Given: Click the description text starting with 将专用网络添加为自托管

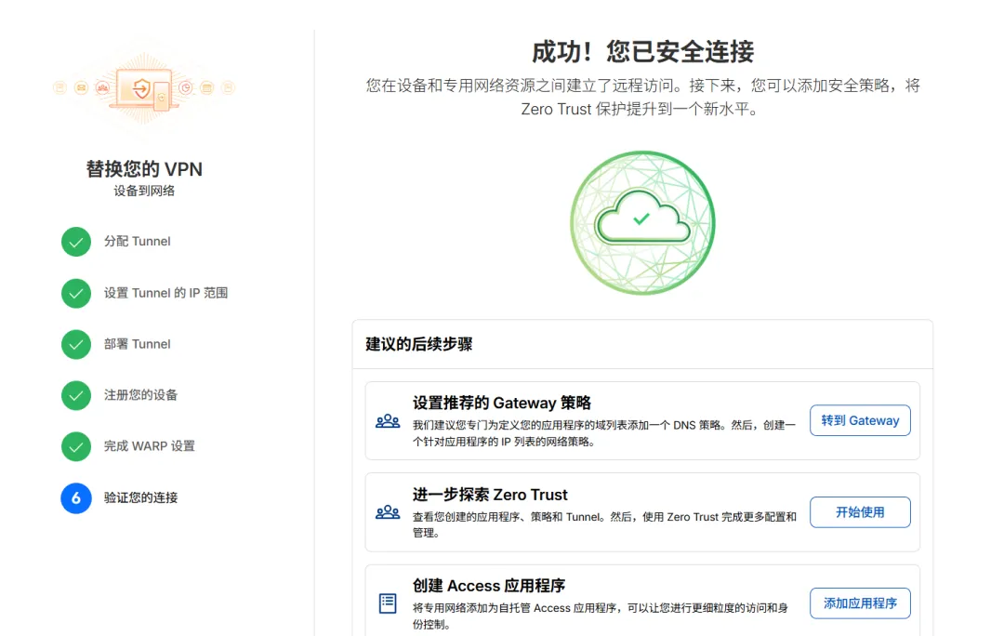Looking at the screenshot, I should [x=600, y=616].
